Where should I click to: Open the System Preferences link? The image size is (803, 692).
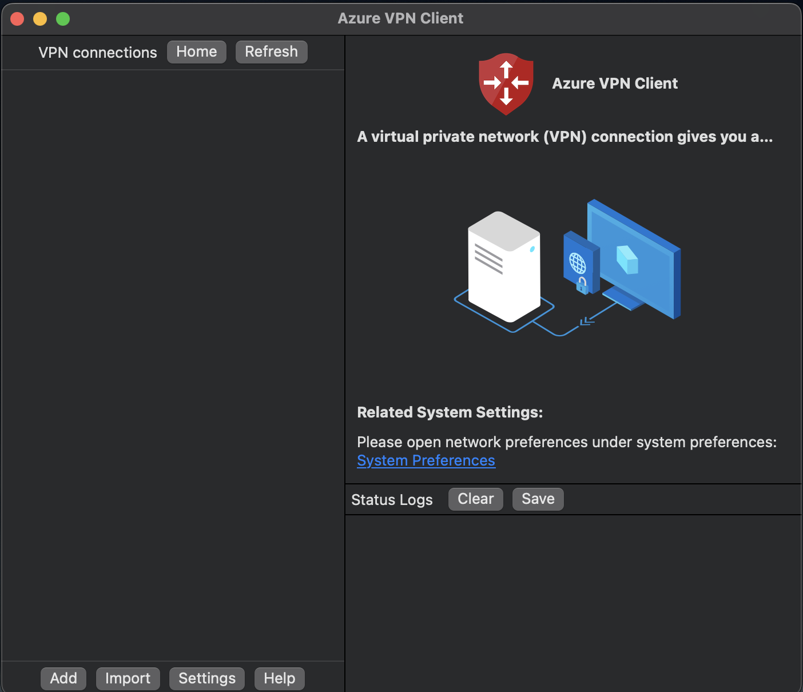point(426,460)
